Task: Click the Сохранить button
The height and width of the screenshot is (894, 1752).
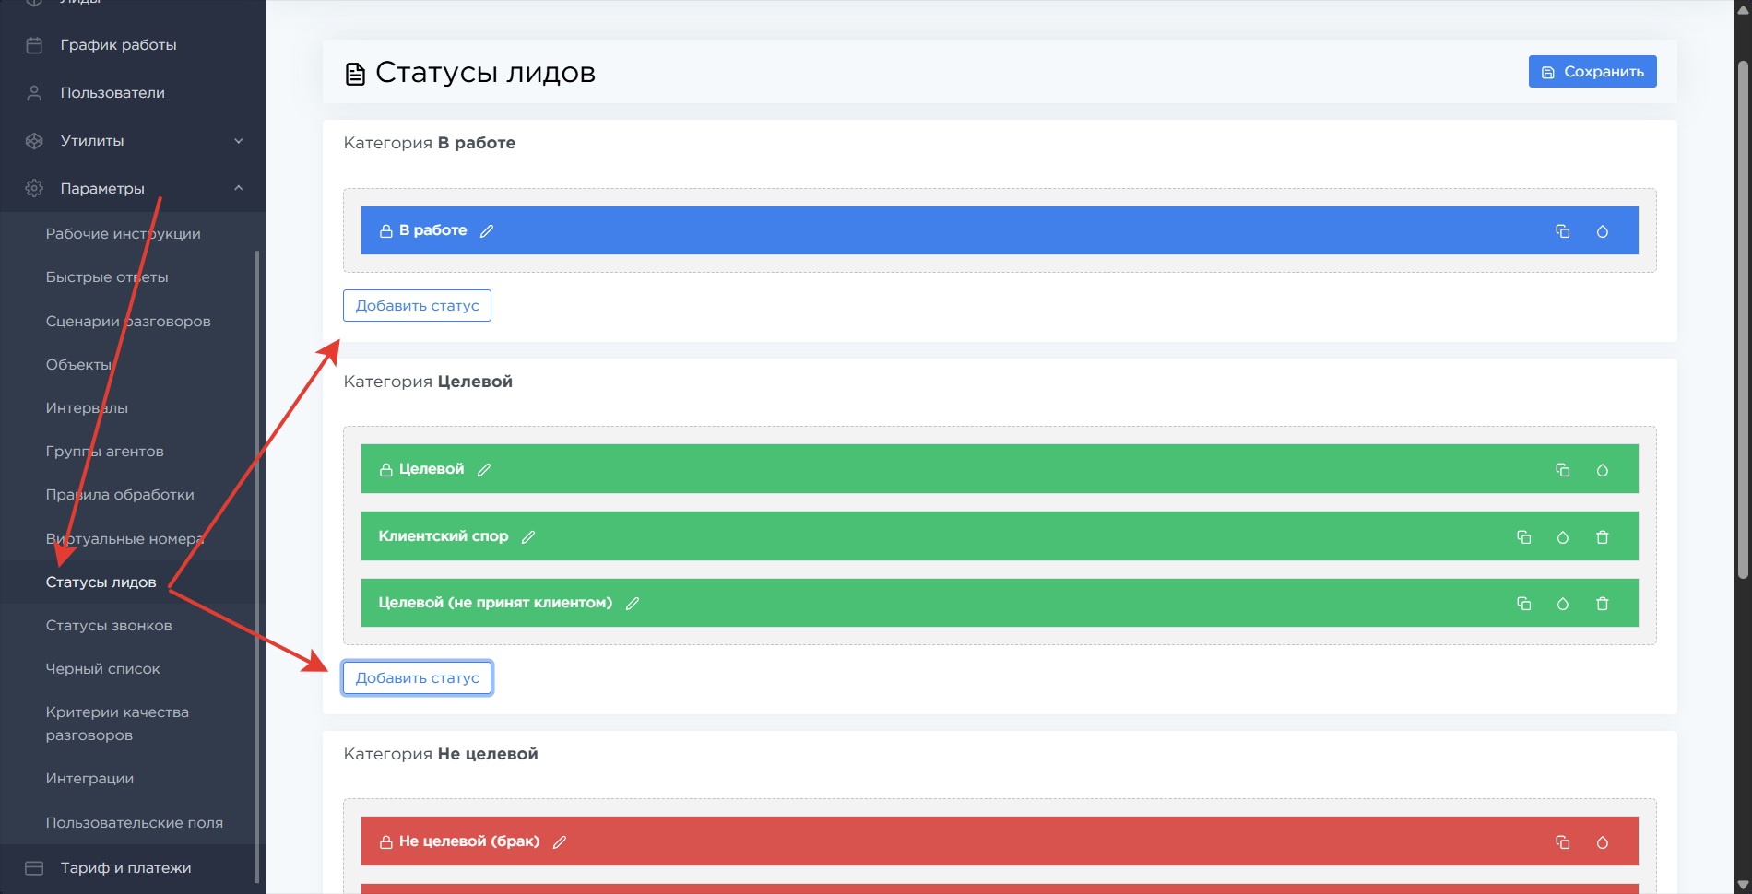Action: tap(1592, 72)
